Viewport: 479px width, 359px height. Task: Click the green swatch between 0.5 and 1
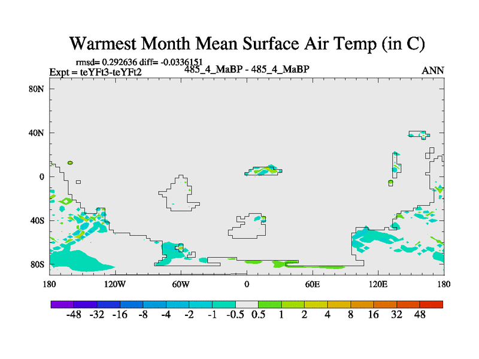(270, 305)
